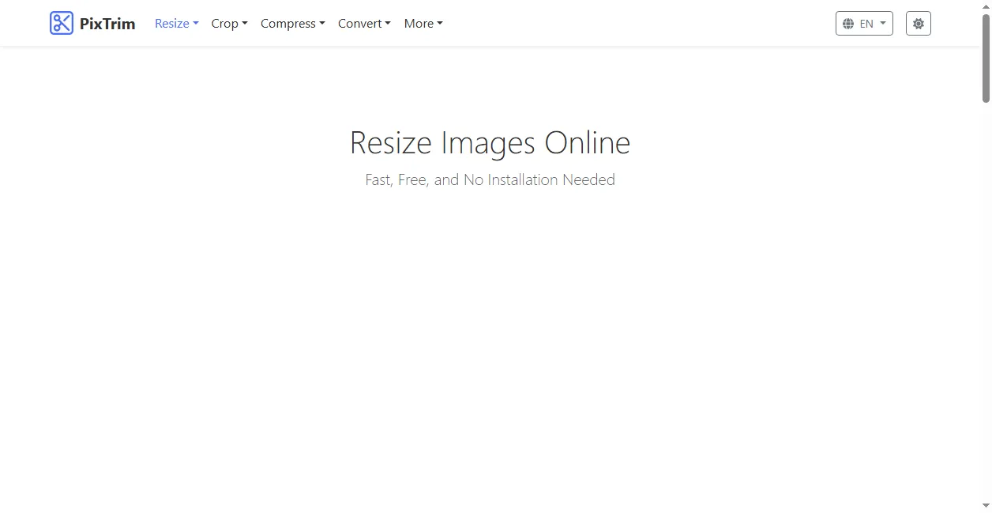Viewport: 992px width, 513px height.
Task: Click the EN language code text
Action: click(866, 24)
